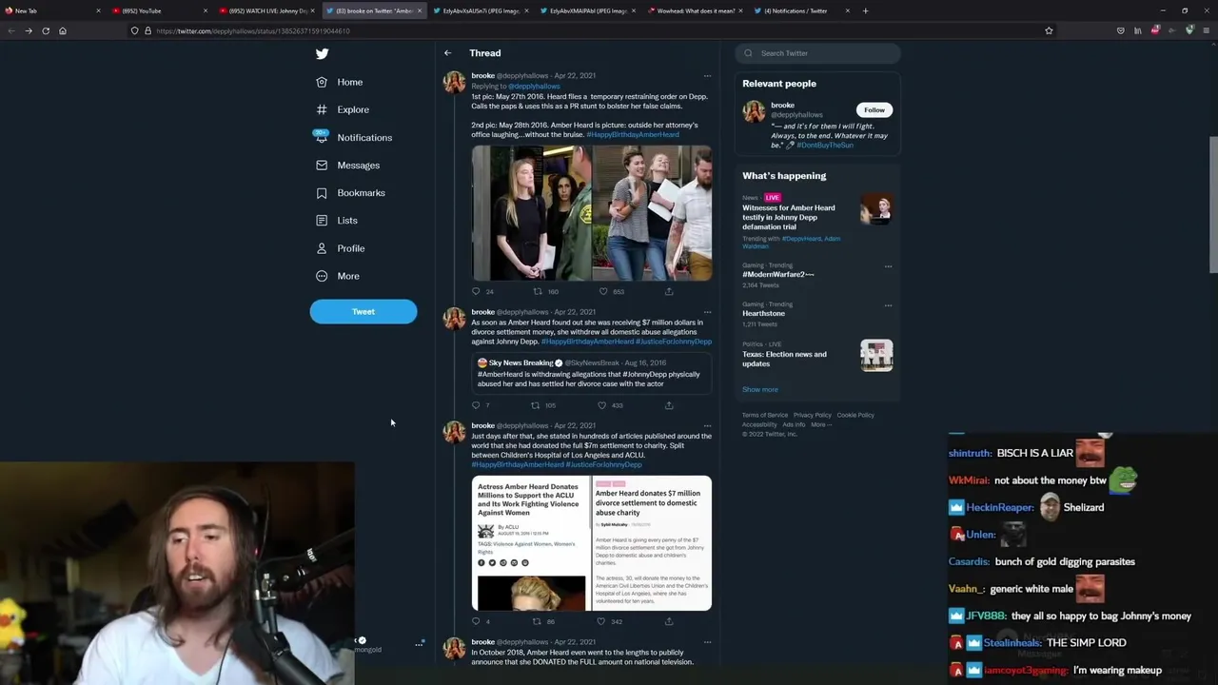Share the Sky News quote tweet

tap(669, 405)
